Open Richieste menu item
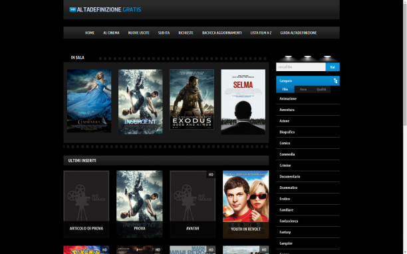Viewport: 407px width, 254px height. click(186, 33)
